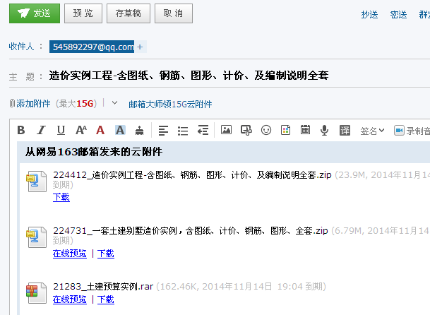Insert an image into the email
The image size is (430, 315).
pos(226,130)
